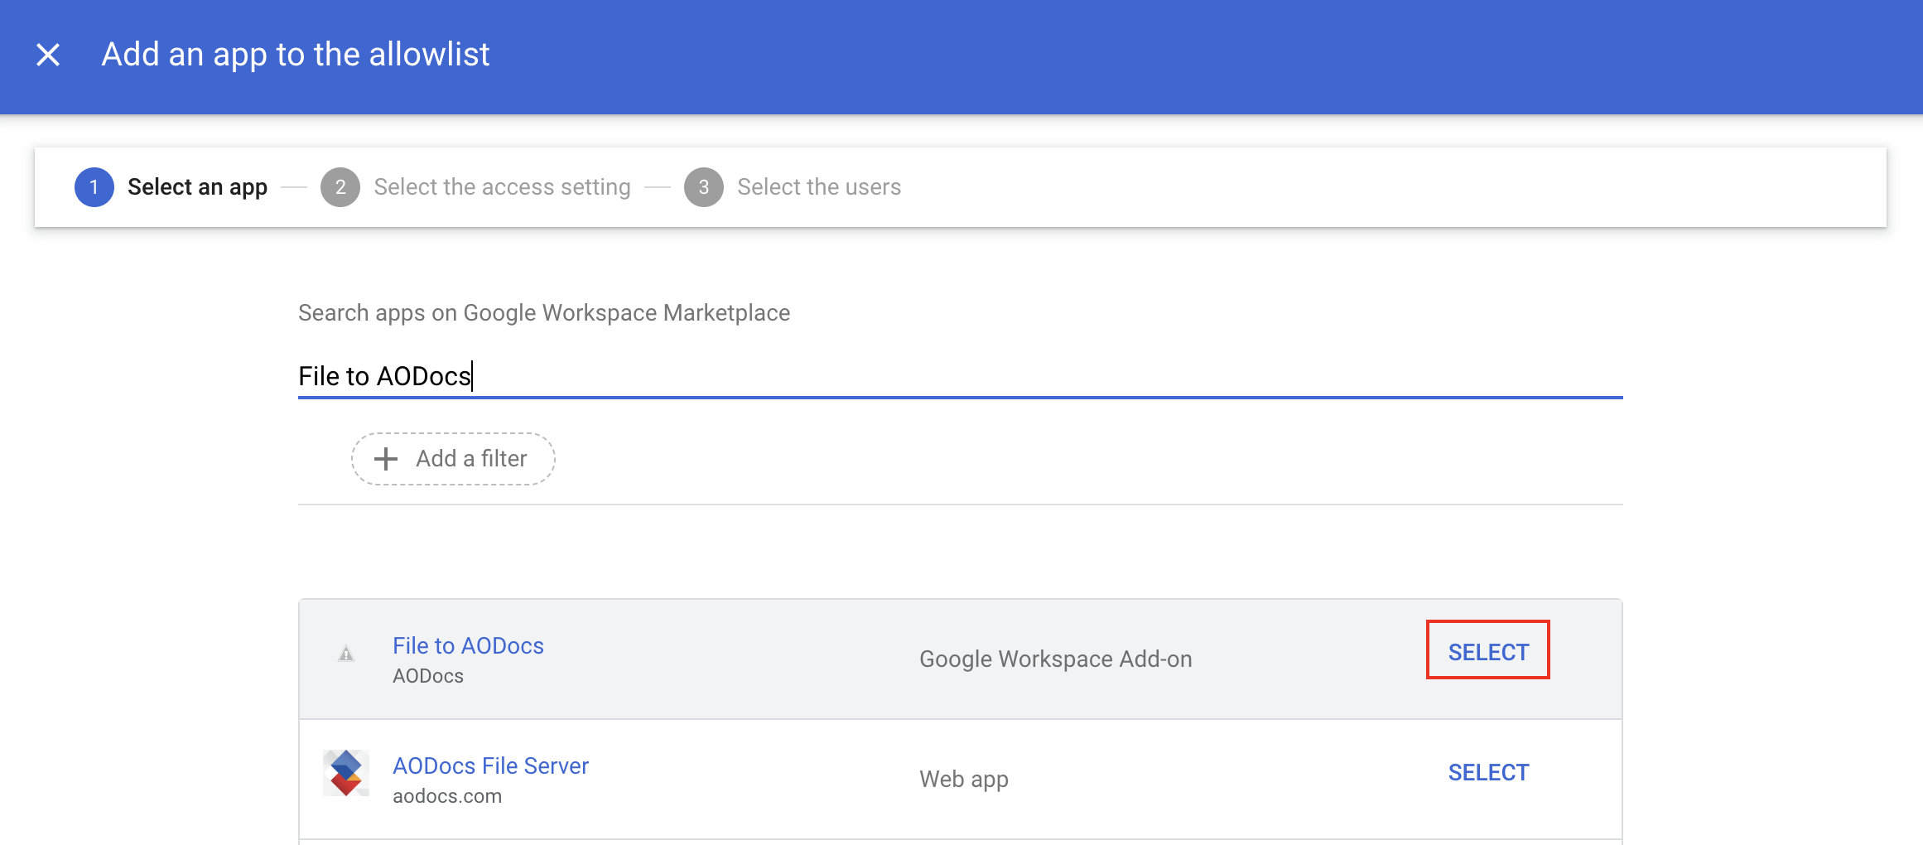This screenshot has height=845, width=1923.
Task: Click the warning icon next to File to AODocs
Action: [x=346, y=654]
